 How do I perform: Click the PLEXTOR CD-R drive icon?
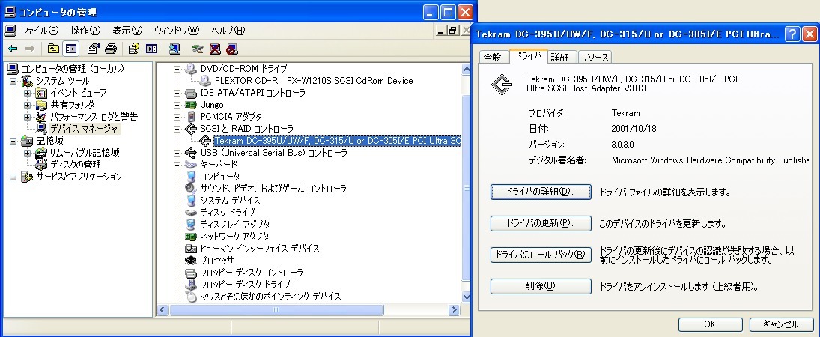[205, 81]
